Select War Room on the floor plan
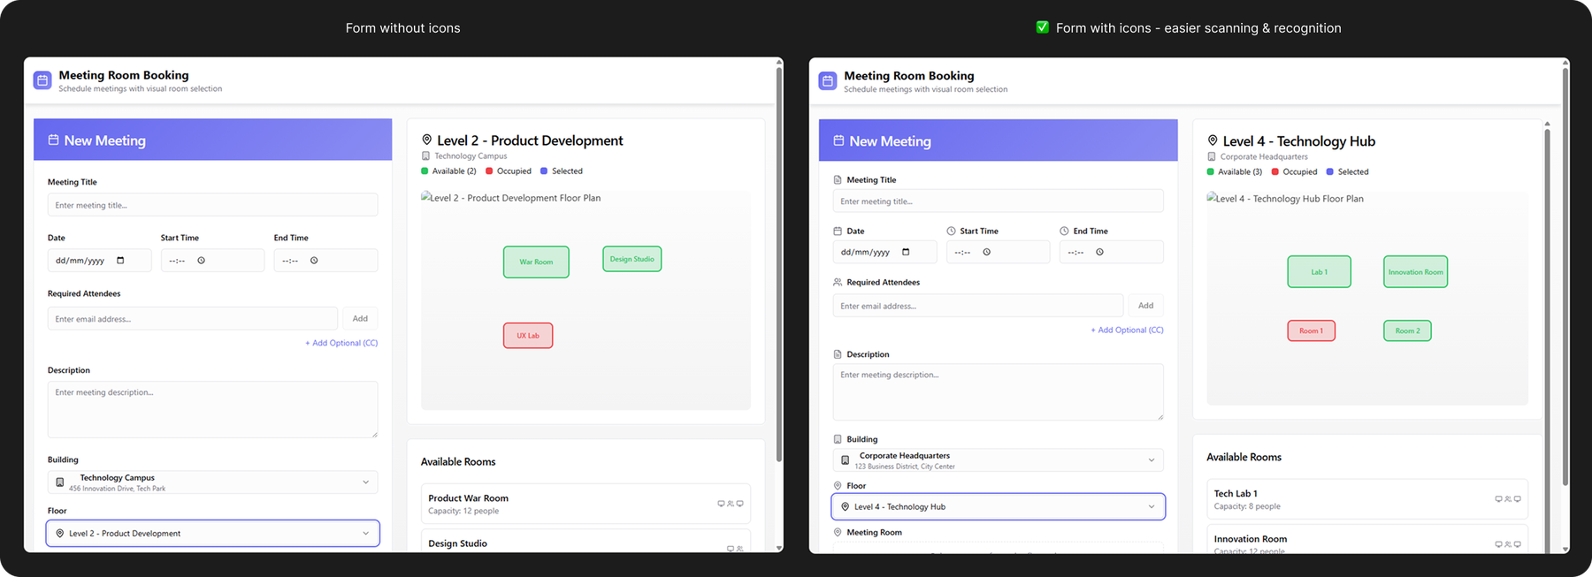This screenshot has height=577, width=1592. [x=536, y=262]
